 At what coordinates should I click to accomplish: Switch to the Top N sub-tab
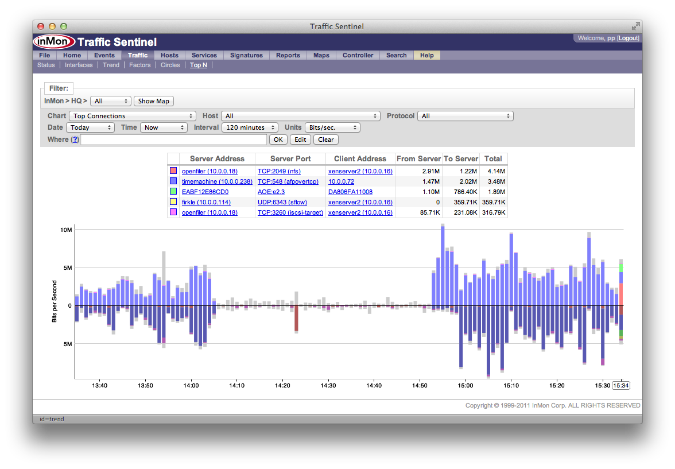click(x=199, y=65)
